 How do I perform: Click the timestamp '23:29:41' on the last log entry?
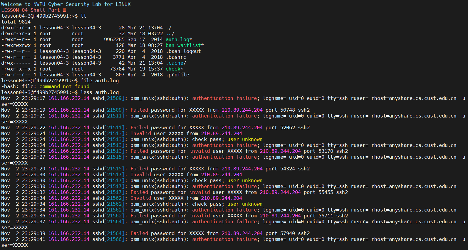pos(33,239)
